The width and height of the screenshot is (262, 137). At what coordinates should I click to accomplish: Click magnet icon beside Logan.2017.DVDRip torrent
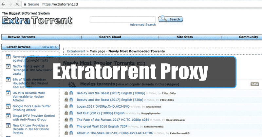pyautogui.click(x=71, y=106)
